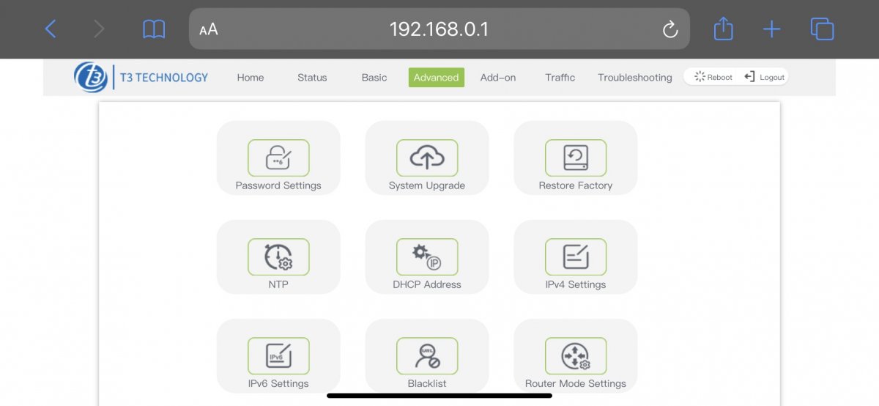Switch to the Basic tab
This screenshot has height=406, width=879.
click(374, 78)
